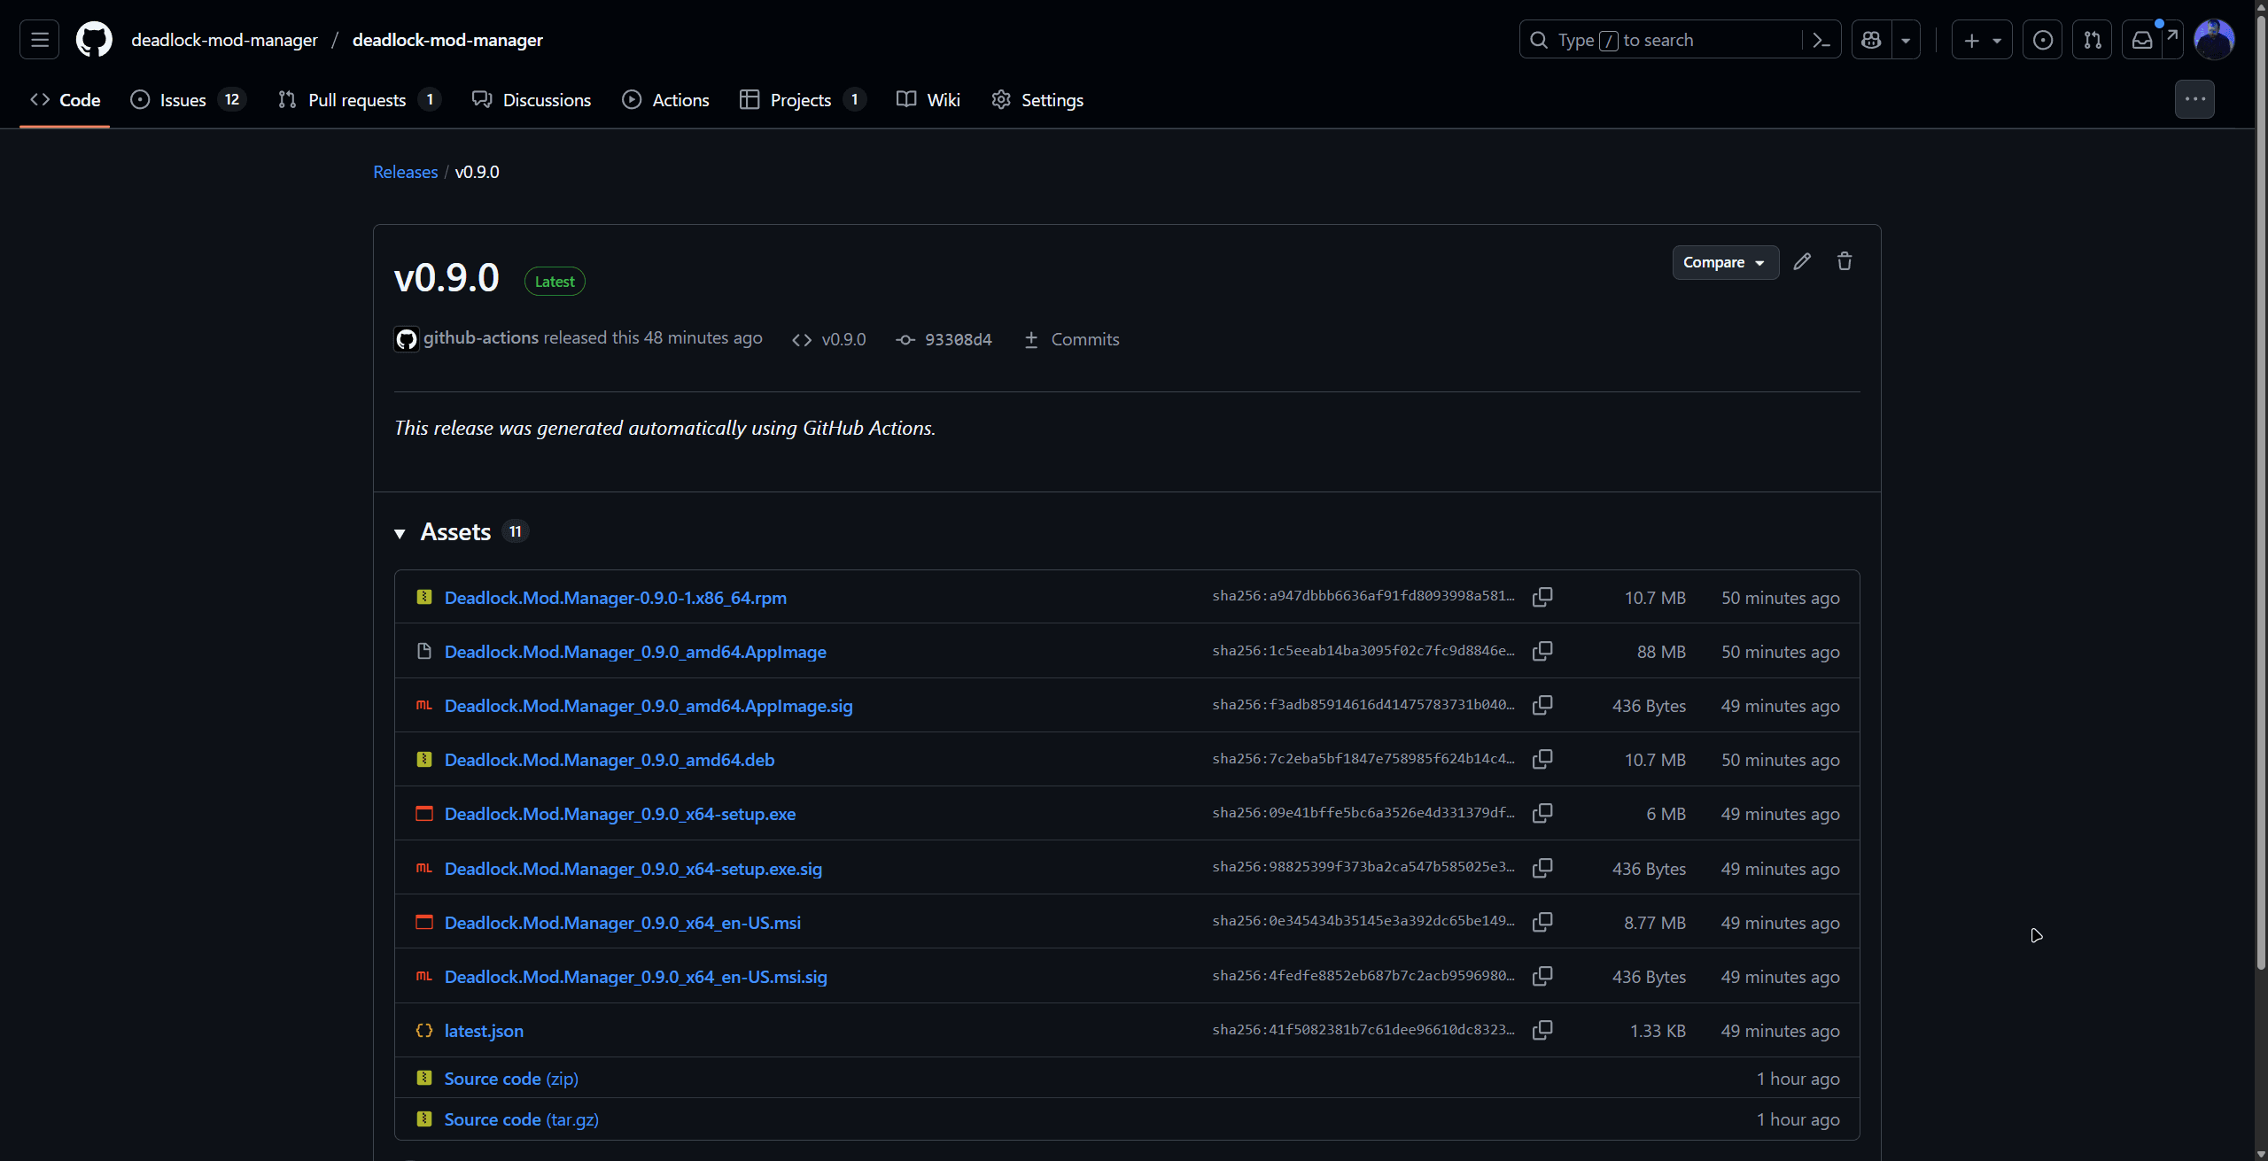Delete release using the trash icon

[1845, 262]
